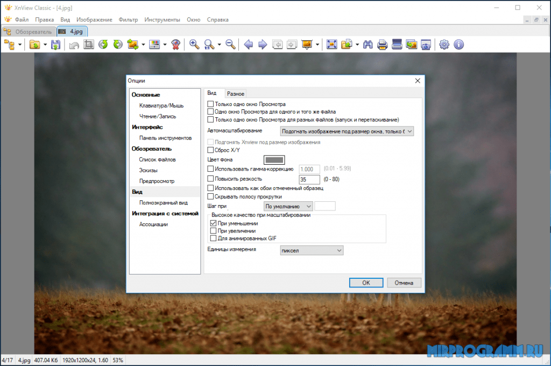
Task: Click the next page icon
Action: click(292, 45)
